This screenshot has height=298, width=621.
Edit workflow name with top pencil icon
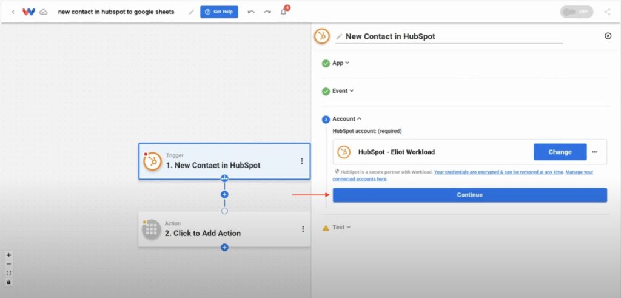click(x=192, y=12)
